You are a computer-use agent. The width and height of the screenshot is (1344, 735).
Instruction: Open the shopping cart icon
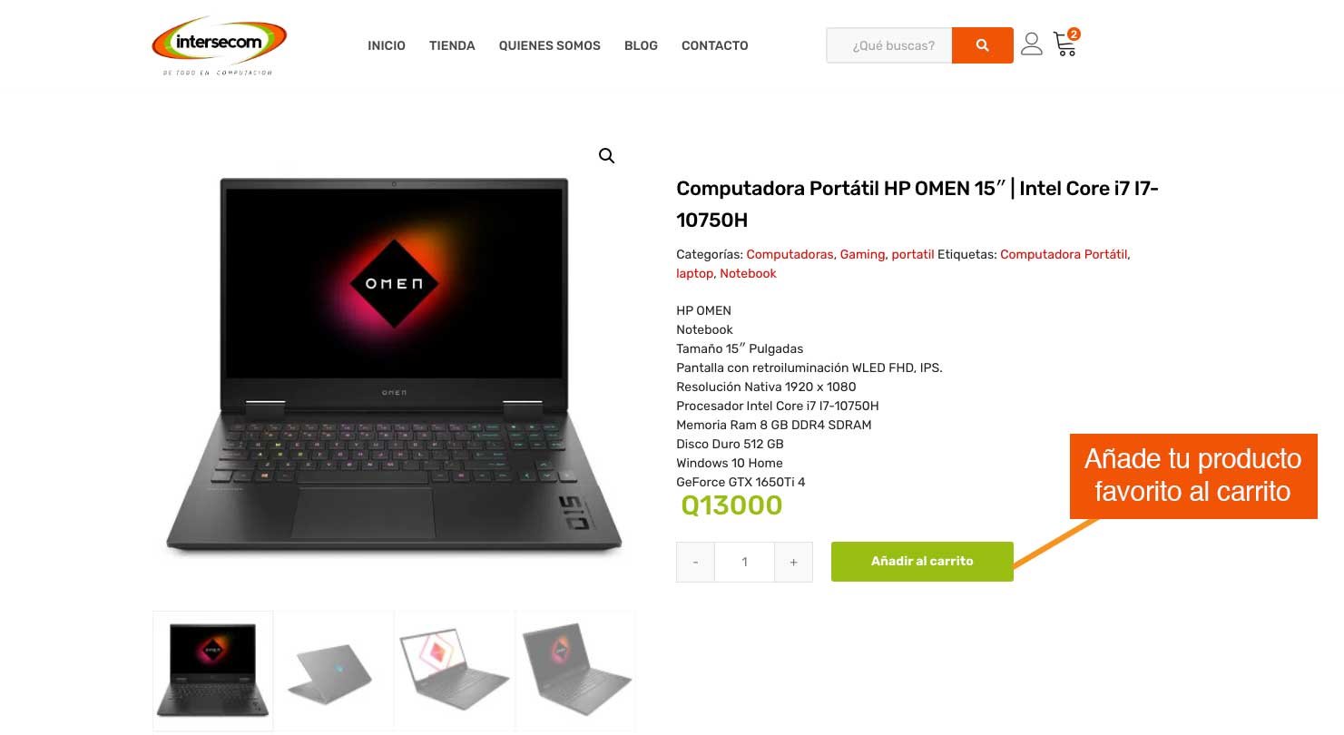pos(1066,44)
